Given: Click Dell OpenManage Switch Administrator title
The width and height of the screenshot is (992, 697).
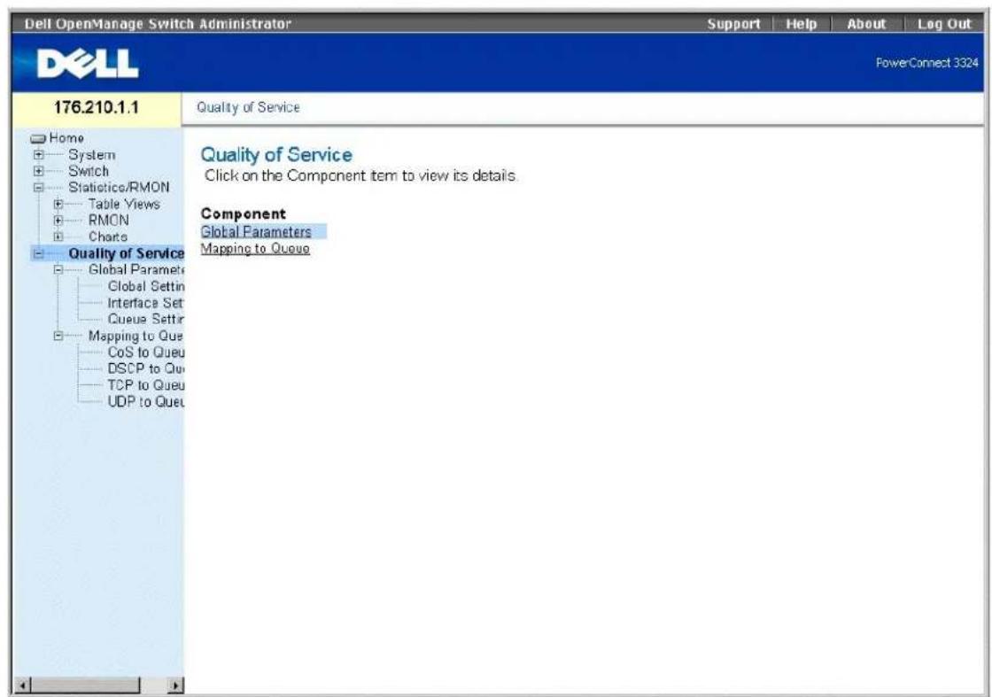Looking at the screenshot, I should click(158, 24).
